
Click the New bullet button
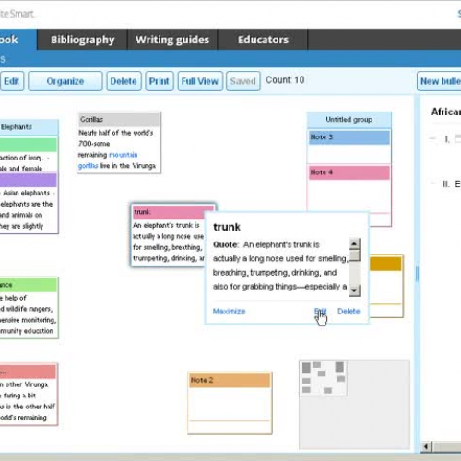click(x=439, y=81)
